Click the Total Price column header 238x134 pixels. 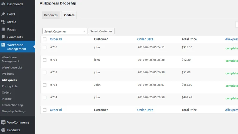[x=189, y=39]
